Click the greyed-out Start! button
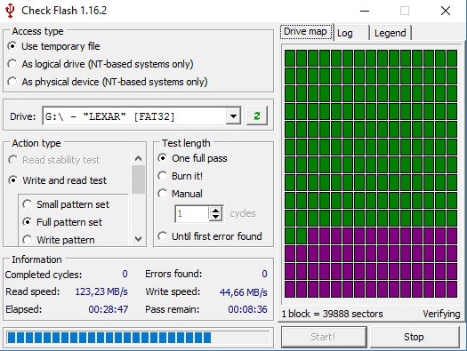Image resolution: width=467 pixels, height=351 pixels. pos(323,337)
